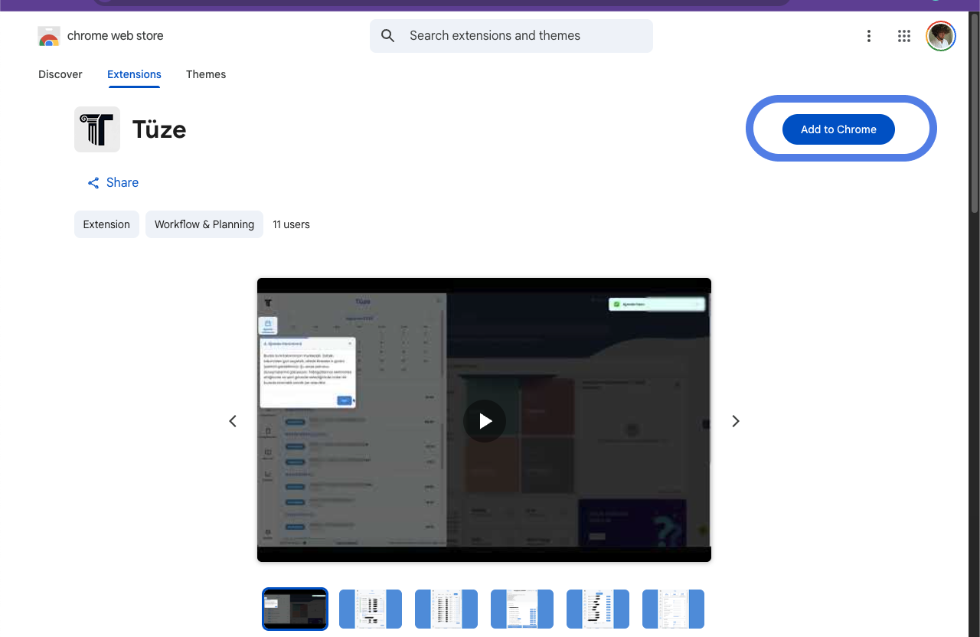
Task: Share the Tüze extension
Action: point(113,182)
